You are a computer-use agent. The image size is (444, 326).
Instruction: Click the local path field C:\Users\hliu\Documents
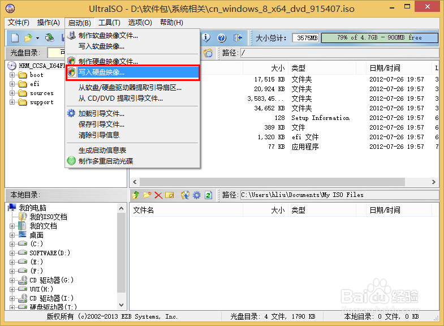(x=339, y=195)
